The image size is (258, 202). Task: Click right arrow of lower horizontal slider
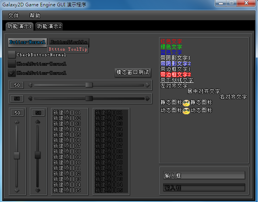tap(147, 98)
